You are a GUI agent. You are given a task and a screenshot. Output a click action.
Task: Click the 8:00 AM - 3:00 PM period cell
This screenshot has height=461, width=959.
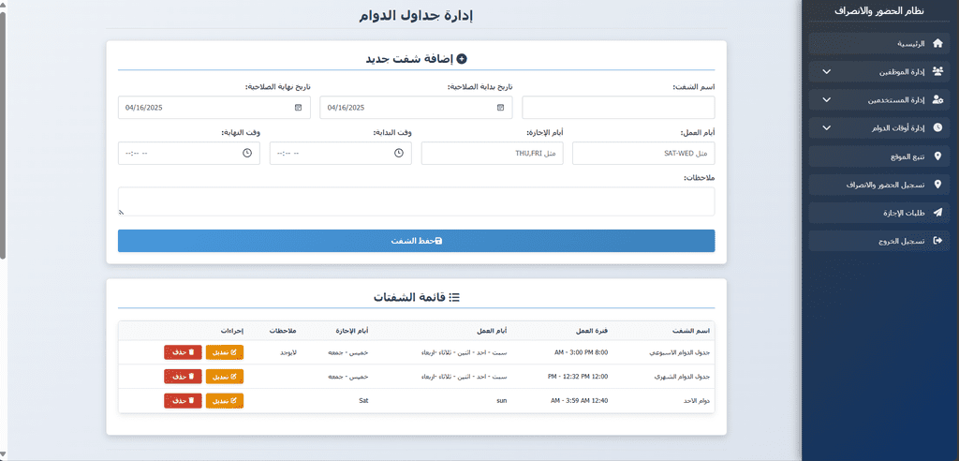point(581,352)
